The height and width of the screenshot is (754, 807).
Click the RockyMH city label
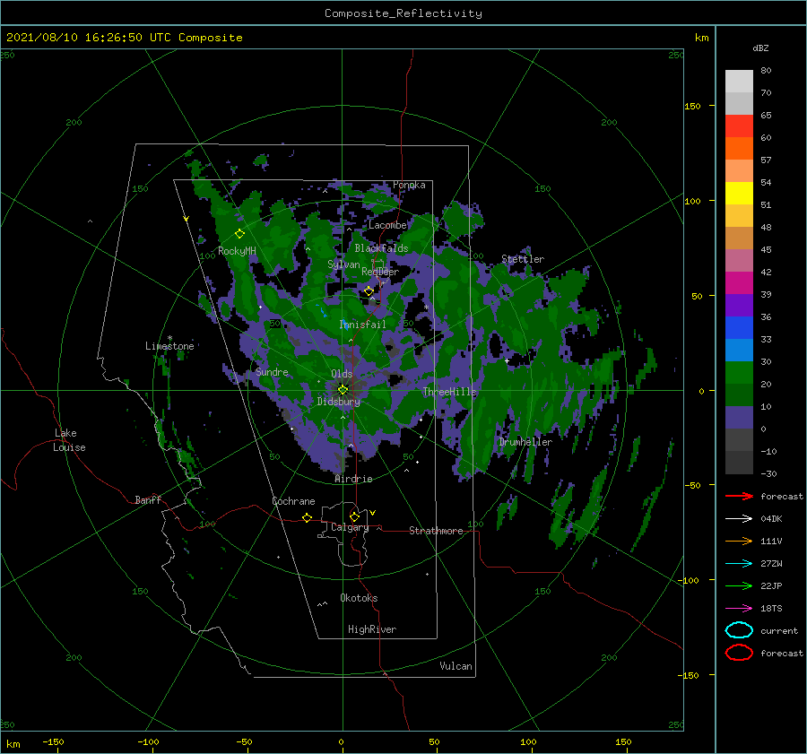pyautogui.click(x=237, y=251)
